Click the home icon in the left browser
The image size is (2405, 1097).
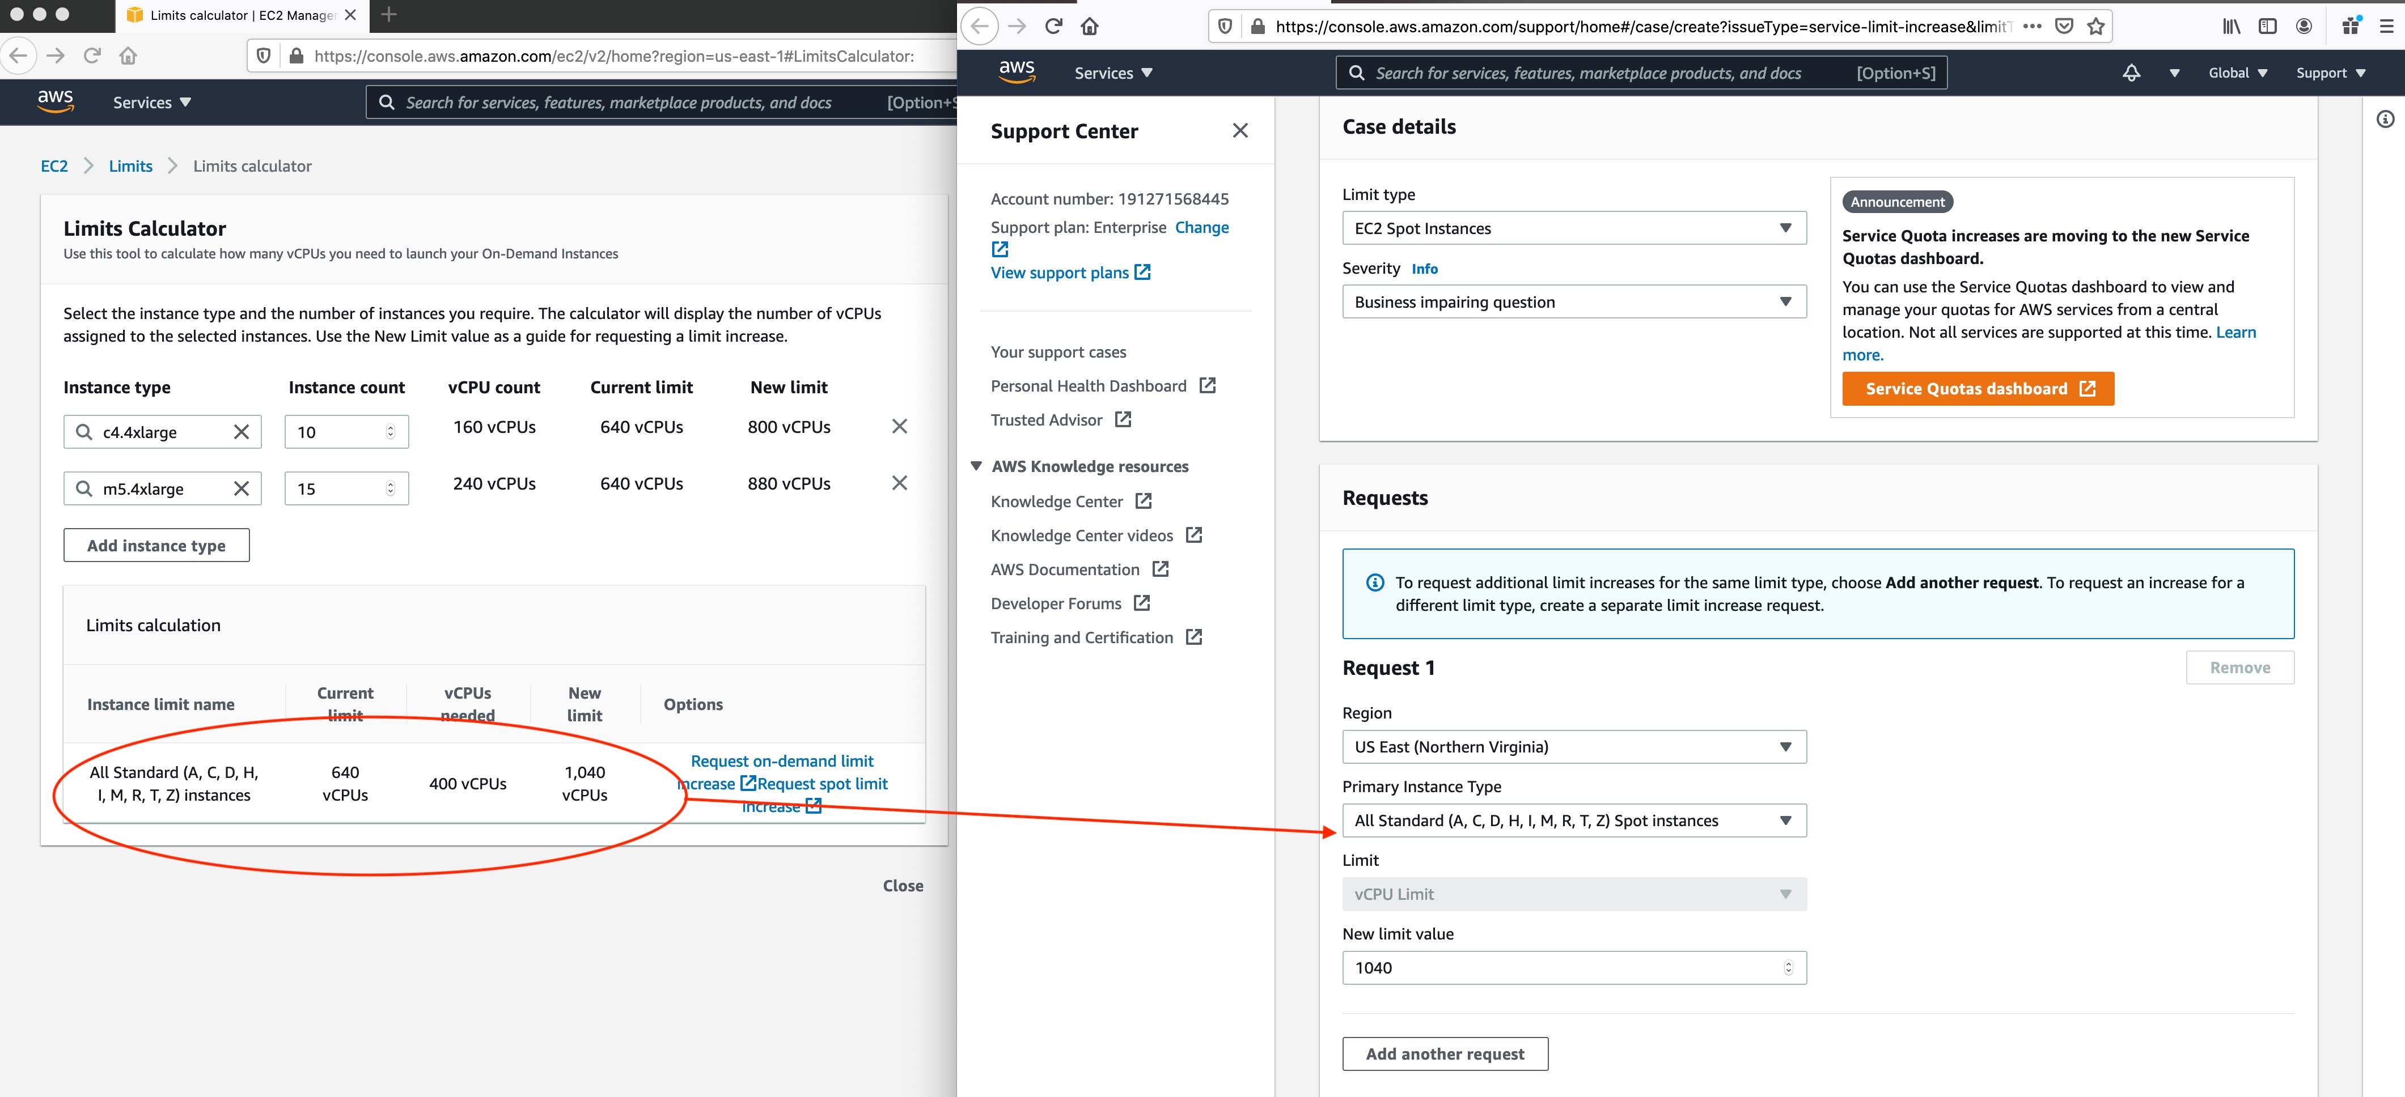(129, 56)
